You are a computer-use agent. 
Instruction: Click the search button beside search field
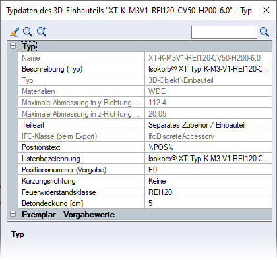coord(264,32)
